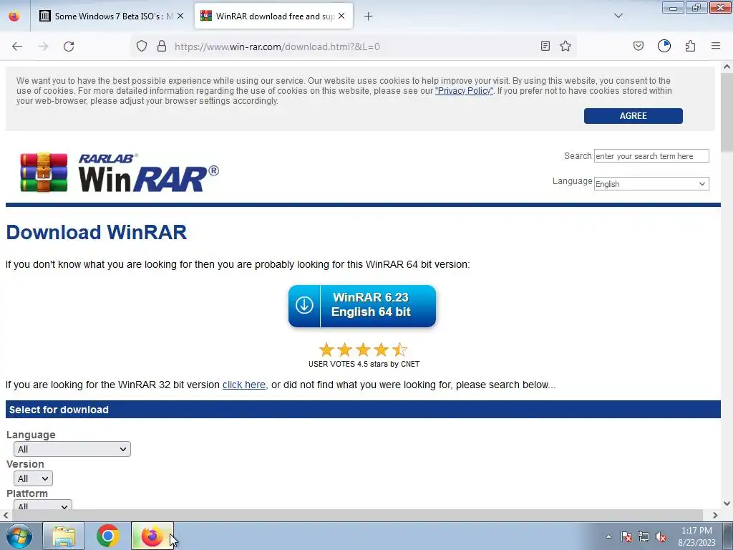
Task: Close the Some Windows 7 Beta ISO's tab
Action: pos(180,16)
